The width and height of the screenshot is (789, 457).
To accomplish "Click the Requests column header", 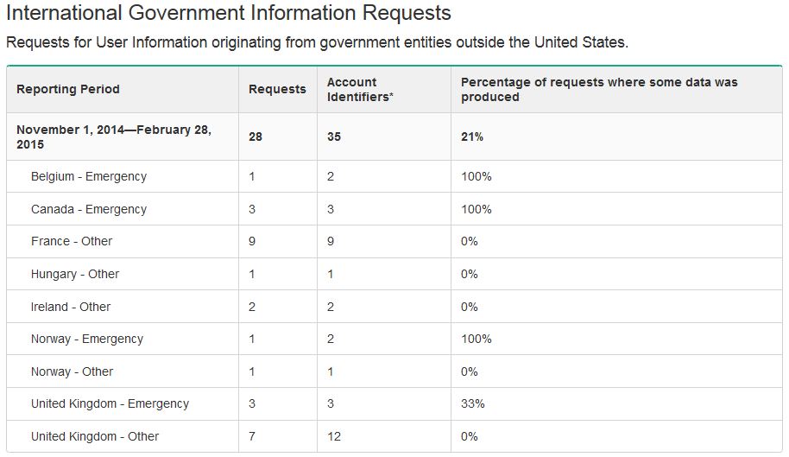I will pyautogui.click(x=277, y=89).
